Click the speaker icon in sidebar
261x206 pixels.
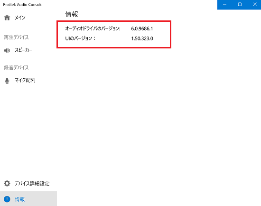point(7,50)
